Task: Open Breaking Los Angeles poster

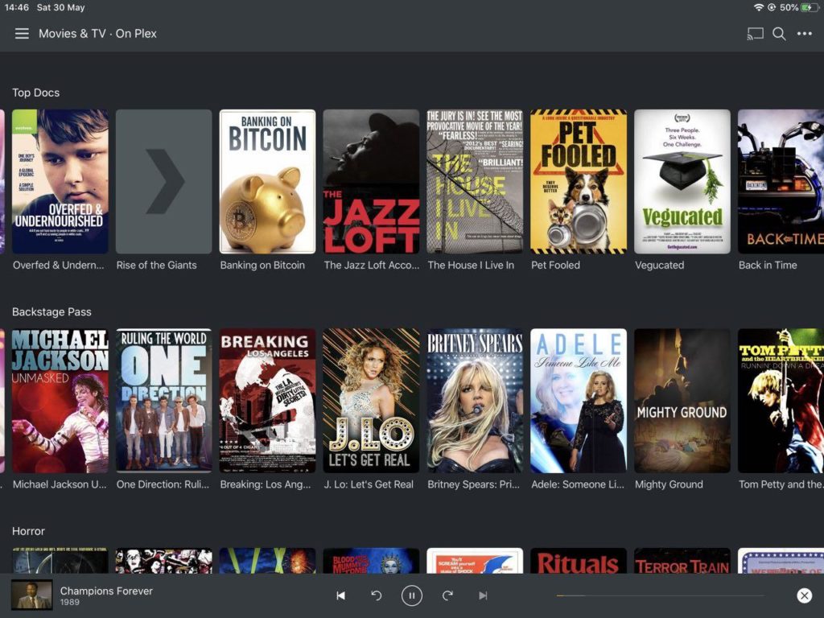Action: click(x=267, y=401)
